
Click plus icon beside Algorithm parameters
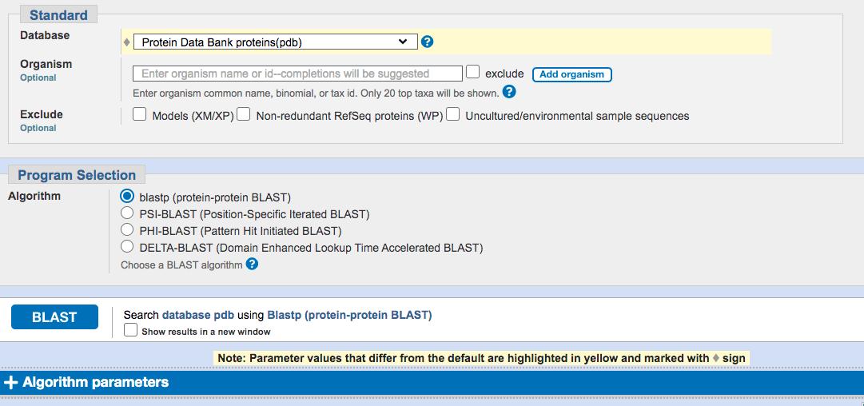click(x=11, y=382)
